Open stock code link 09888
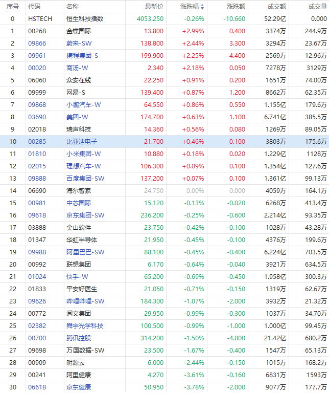 (x=37, y=179)
